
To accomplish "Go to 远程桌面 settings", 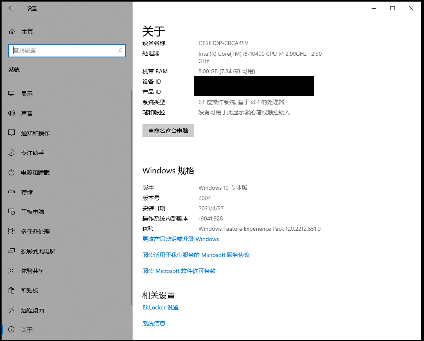I will (67, 310).
